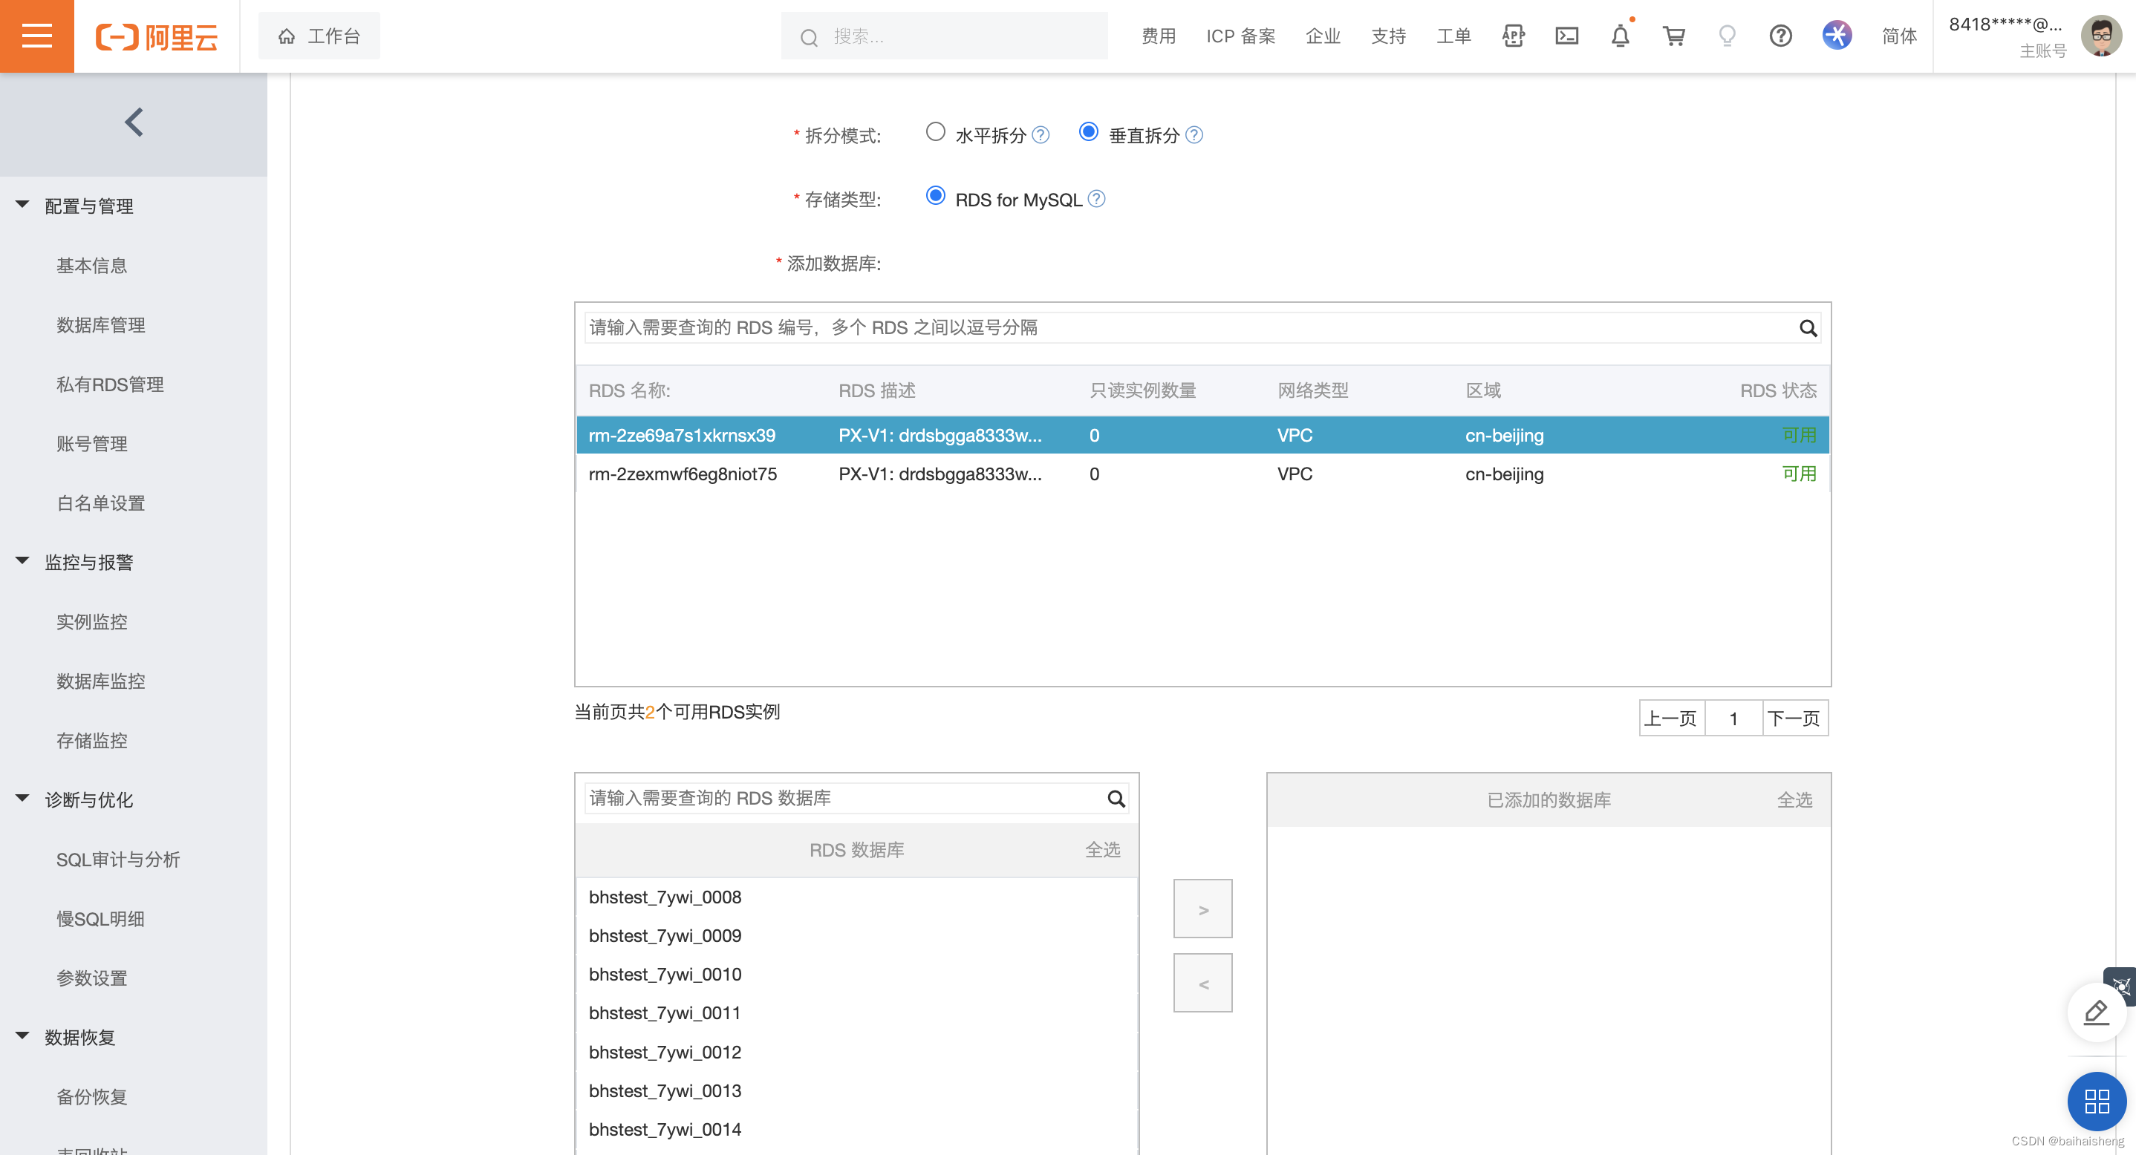The image size is (2136, 1155).
Task: Select 水平拆分 radio option
Action: pyautogui.click(x=935, y=131)
